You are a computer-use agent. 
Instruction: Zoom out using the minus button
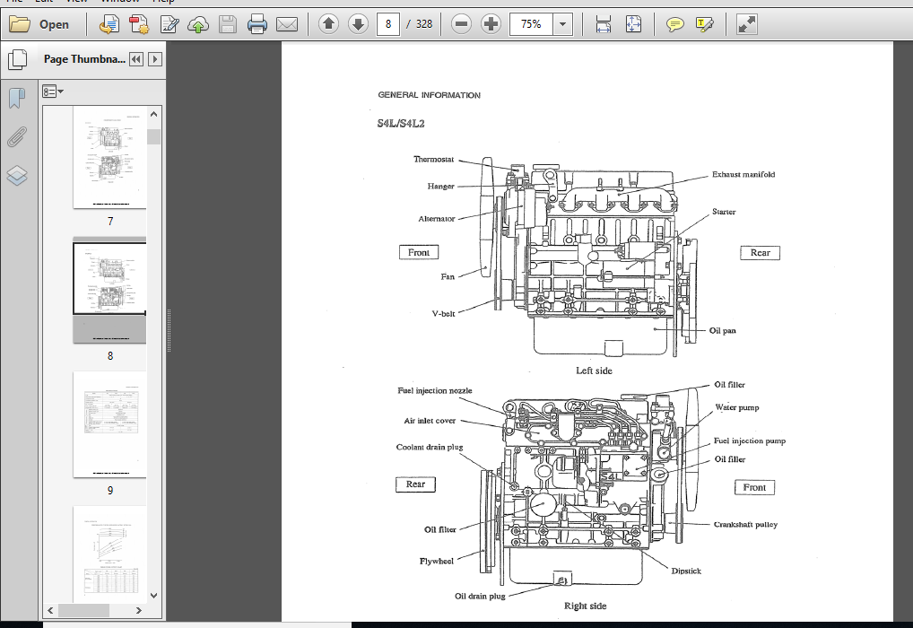pyautogui.click(x=461, y=24)
